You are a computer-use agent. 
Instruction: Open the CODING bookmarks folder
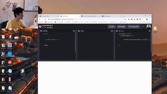(x=75, y=22)
